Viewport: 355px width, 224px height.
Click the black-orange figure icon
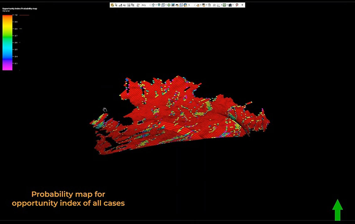pos(204,5)
